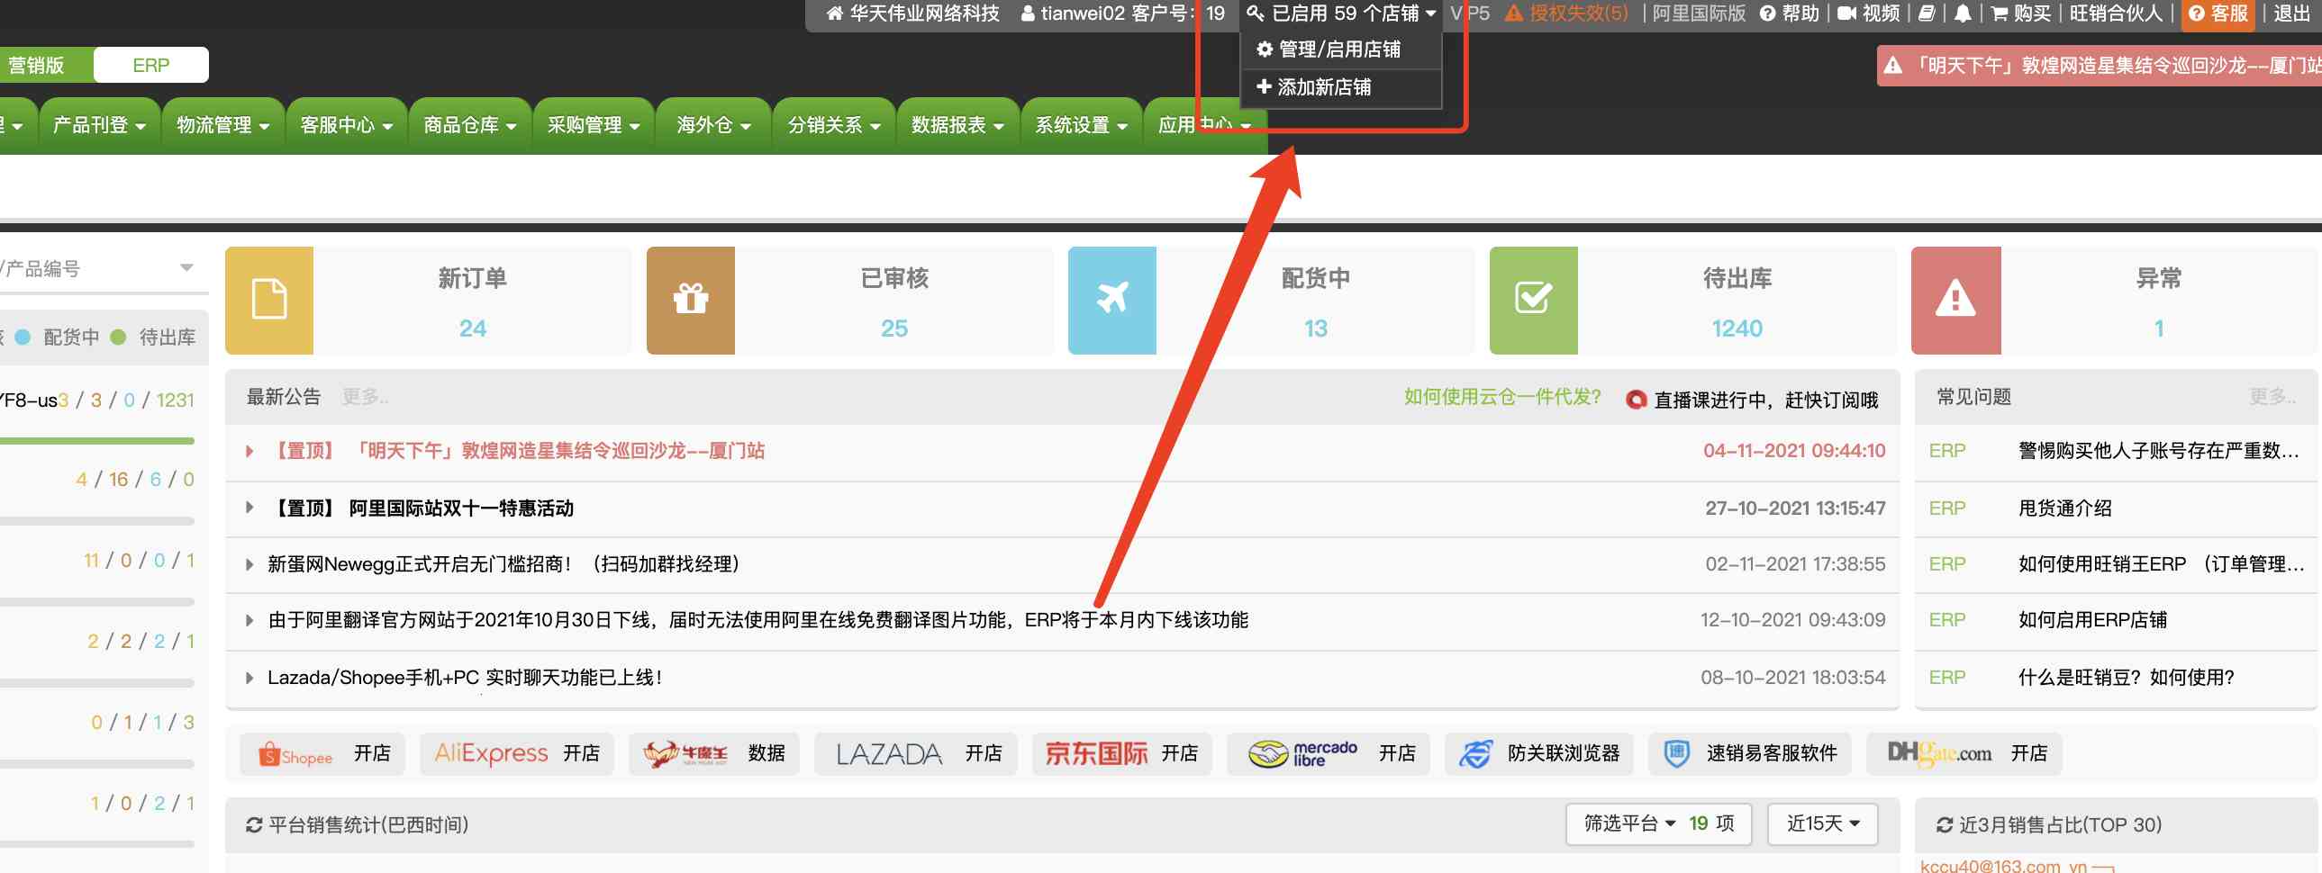
Task: Click 更多 beside 常见问题
Action: (x=2272, y=397)
